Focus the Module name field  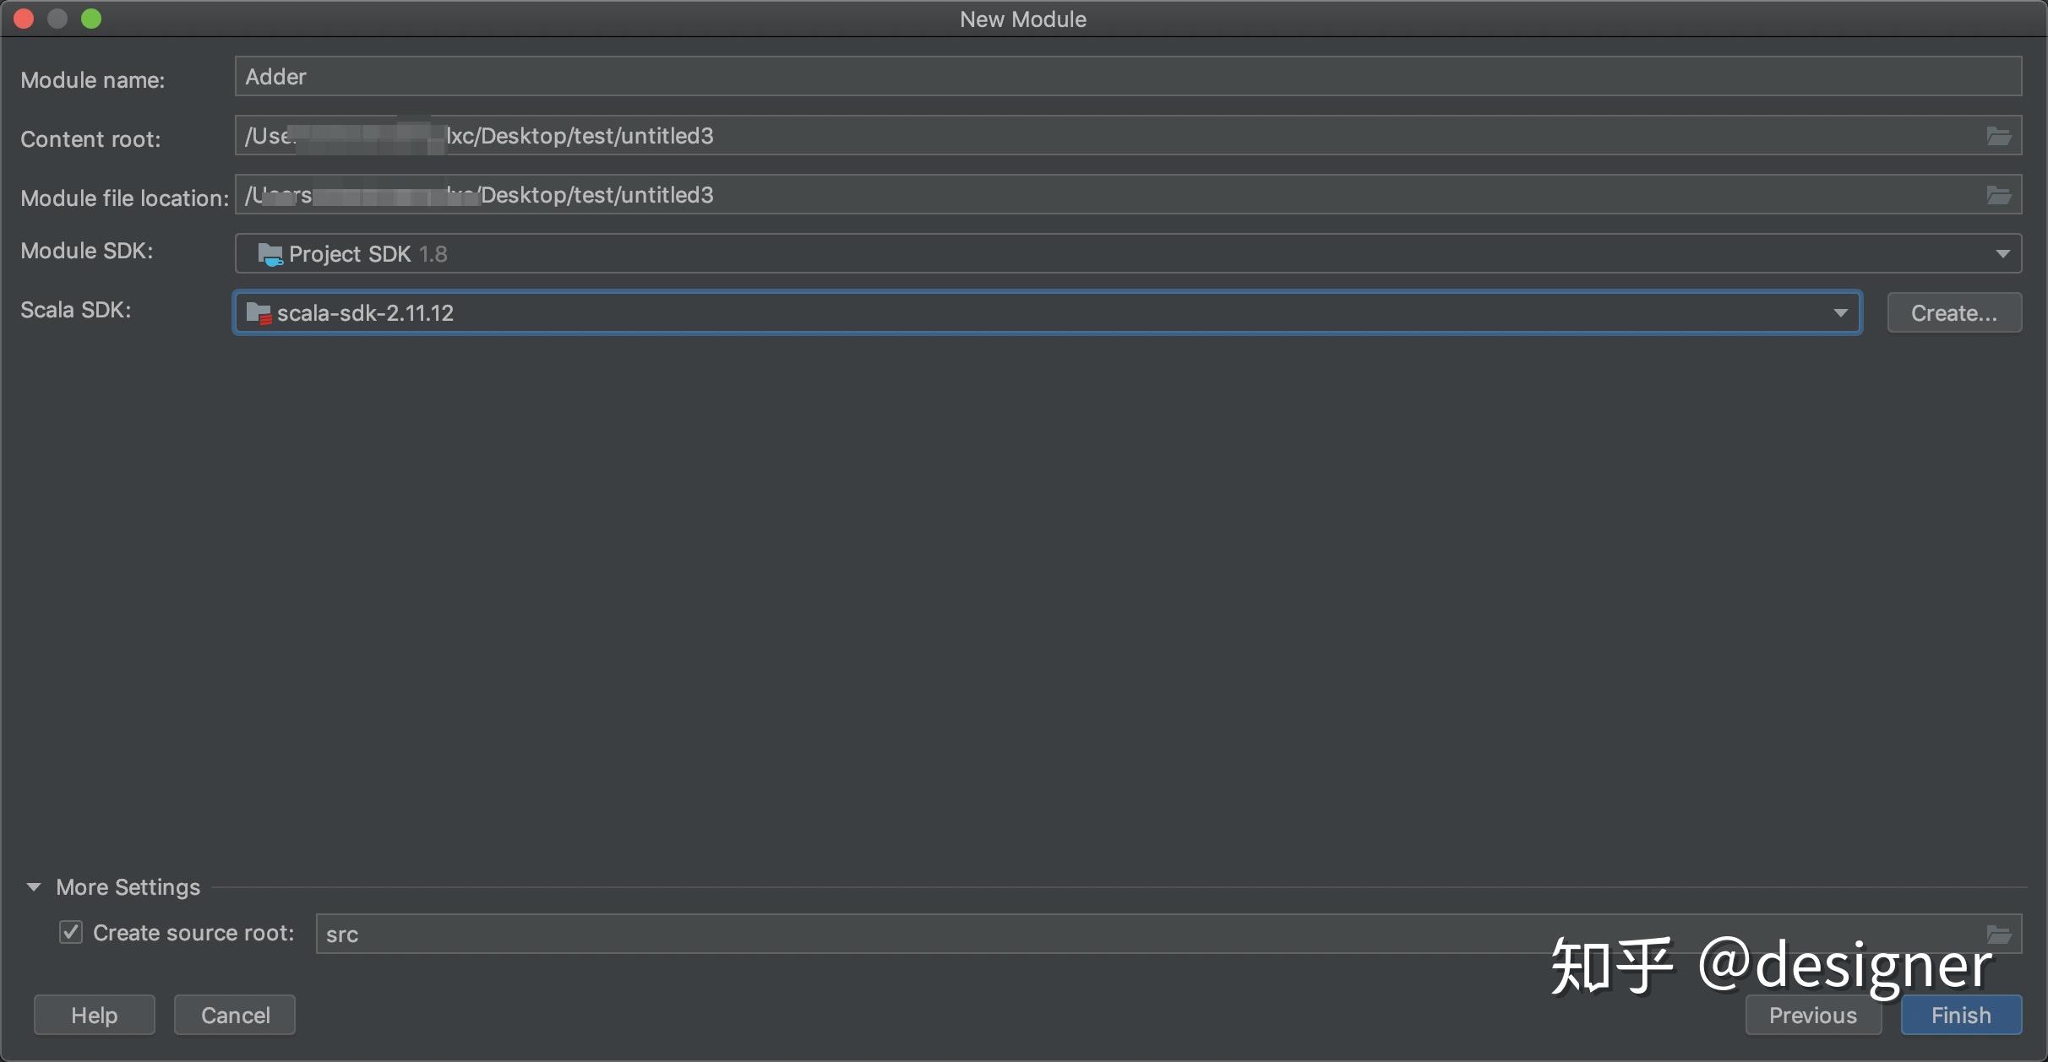(x=1128, y=76)
